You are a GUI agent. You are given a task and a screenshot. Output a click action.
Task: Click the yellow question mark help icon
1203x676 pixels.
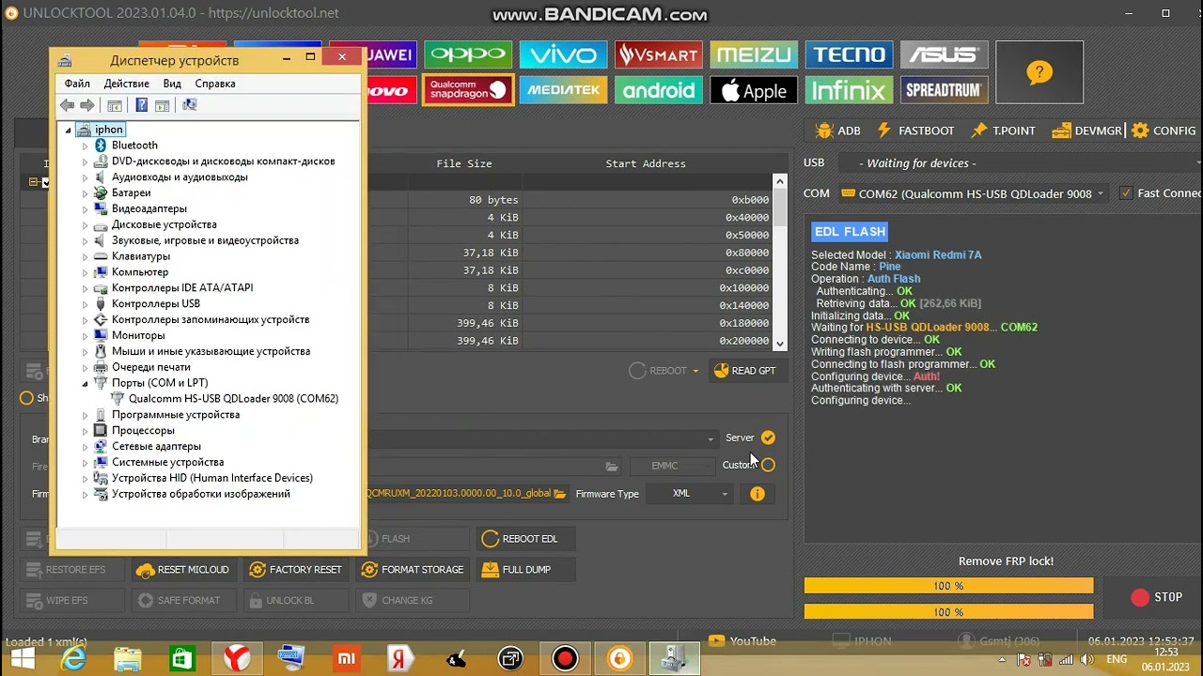[1039, 72]
